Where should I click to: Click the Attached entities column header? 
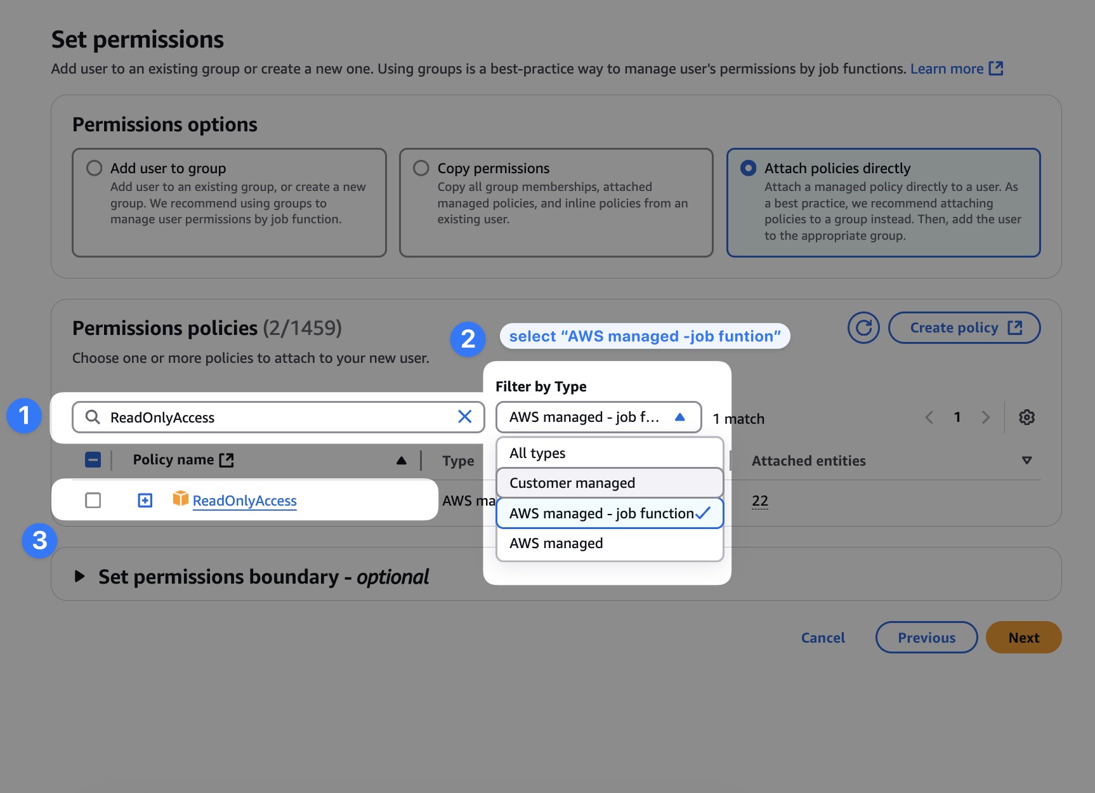point(809,461)
